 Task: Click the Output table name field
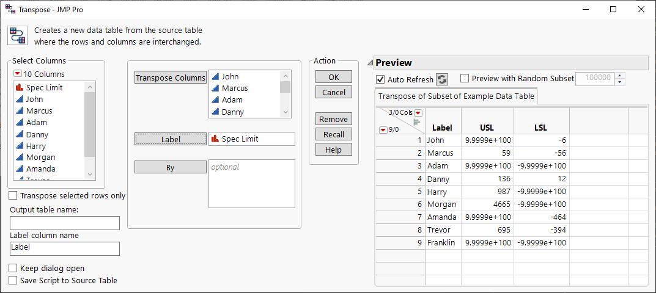click(x=65, y=223)
